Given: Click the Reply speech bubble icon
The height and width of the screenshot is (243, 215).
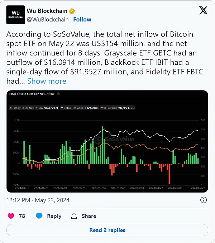Looking at the screenshot, I should coord(40,216).
